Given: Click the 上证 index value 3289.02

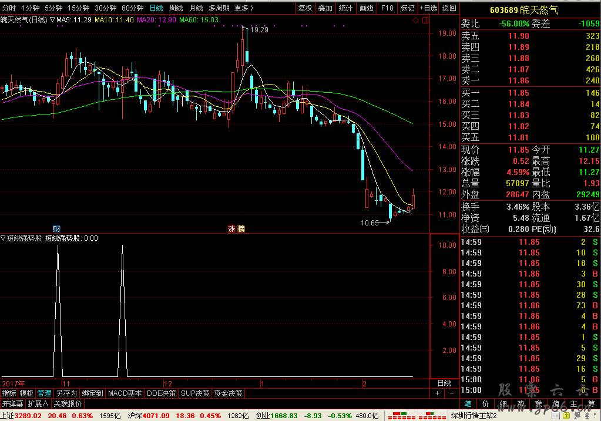Looking at the screenshot, I should (x=28, y=416).
